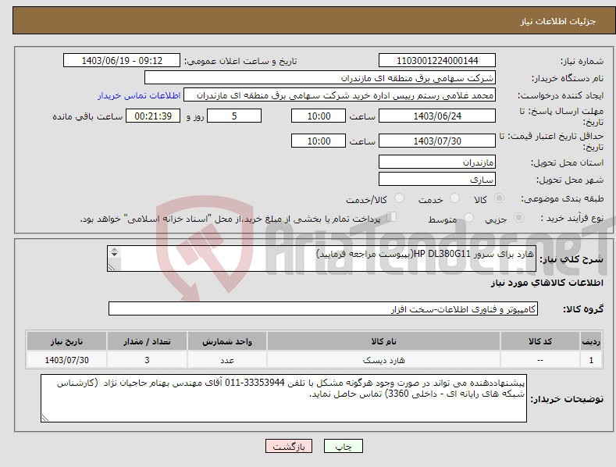The height and width of the screenshot is (467, 616).
Task: Click the response deadline date 1403/06/24
Action: pyautogui.click(x=437, y=116)
